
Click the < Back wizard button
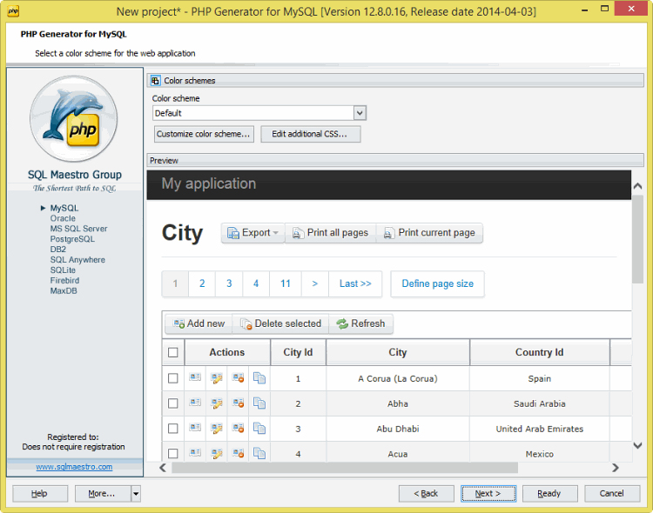tap(426, 494)
